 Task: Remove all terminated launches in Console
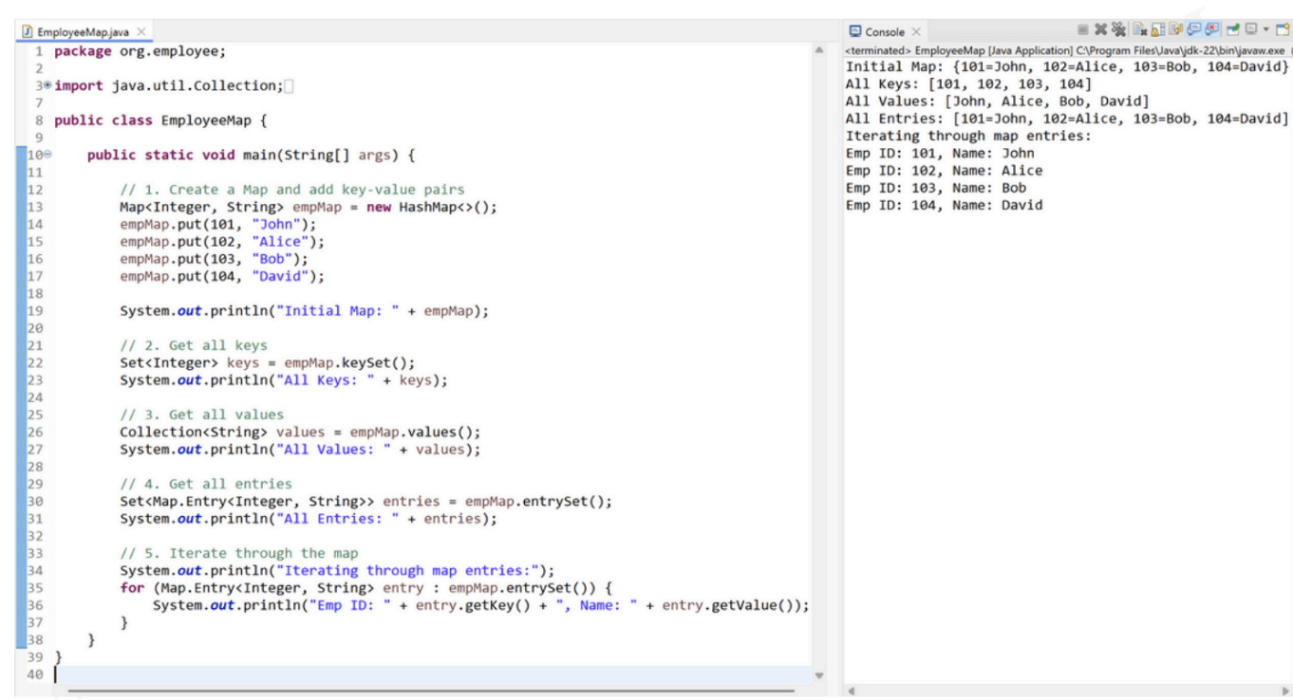coord(1118,29)
